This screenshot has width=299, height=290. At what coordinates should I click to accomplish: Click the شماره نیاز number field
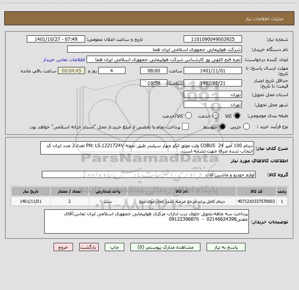click(x=212, y=39)
